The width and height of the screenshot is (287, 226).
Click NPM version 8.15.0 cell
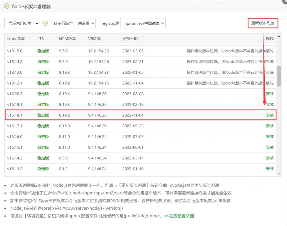pyautogui.click(x=64, y=126)
